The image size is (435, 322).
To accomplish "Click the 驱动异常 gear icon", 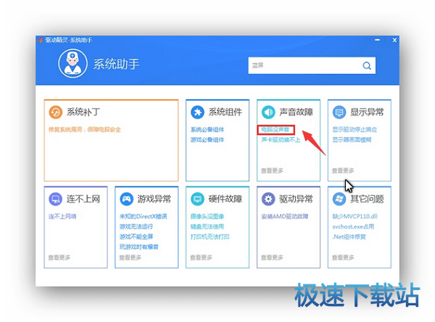I will click(x=268, y=199).
